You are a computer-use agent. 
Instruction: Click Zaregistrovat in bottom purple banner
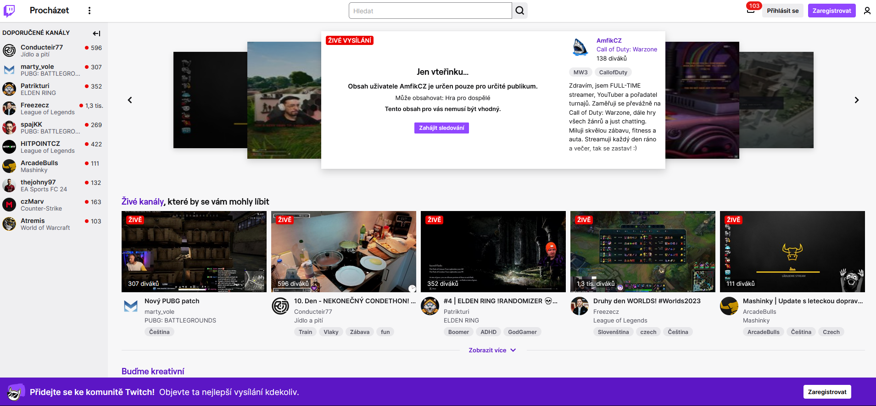coord(827,392)
